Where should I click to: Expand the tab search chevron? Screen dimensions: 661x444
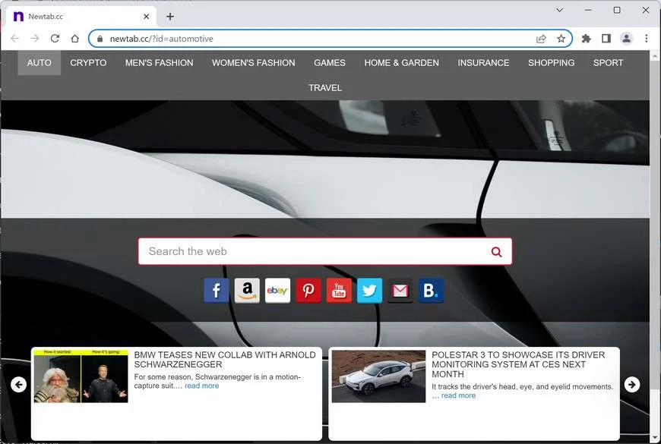point(559,10)
